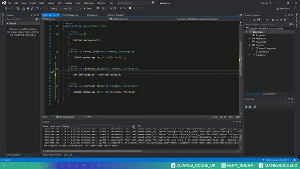
Task: Collapse the Form1 class outlining box
Action: pyautogui.click(x=57, y=26)
